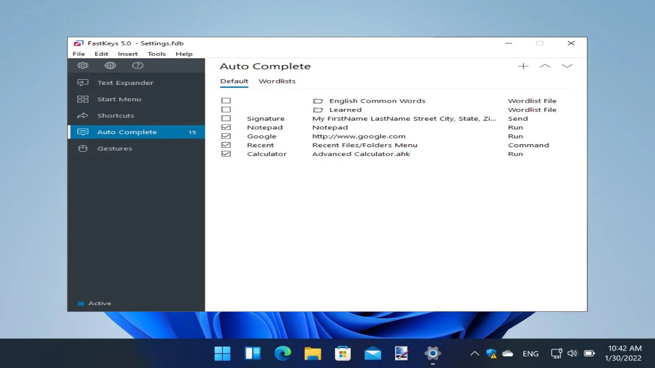Click the English Common Words label
This screenshot has width=655, height=368.
coord(377,101)
